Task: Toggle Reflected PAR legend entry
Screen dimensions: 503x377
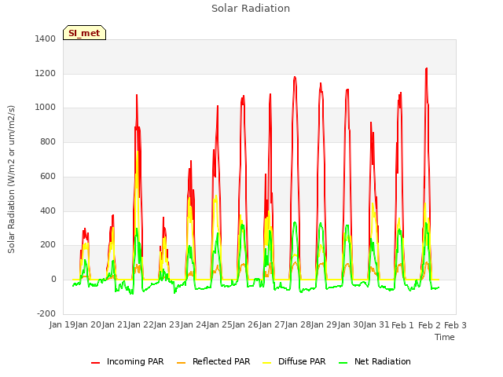Action: (x=213, y=361)
